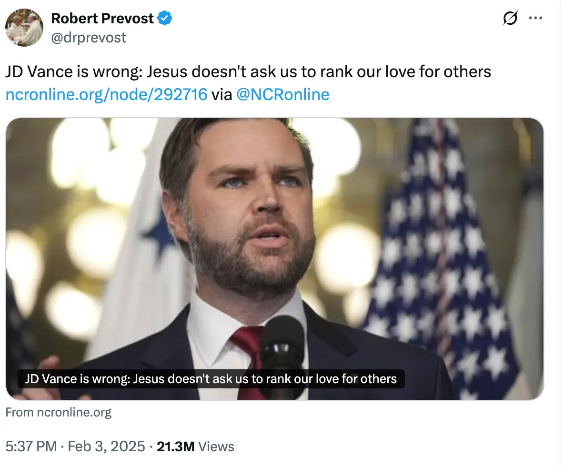Expand the tweet options via the ellipsis
This screenshot has height=467, width=563.
pyautogui.click(x=536, y=18)
